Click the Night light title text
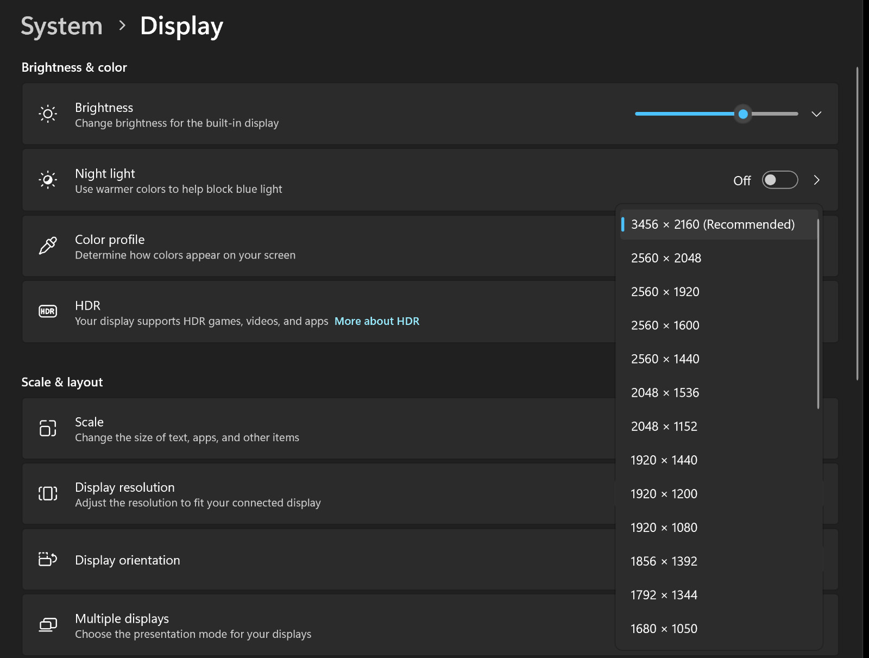The height and width of the screenshot is (658, 869). [105, 173]
